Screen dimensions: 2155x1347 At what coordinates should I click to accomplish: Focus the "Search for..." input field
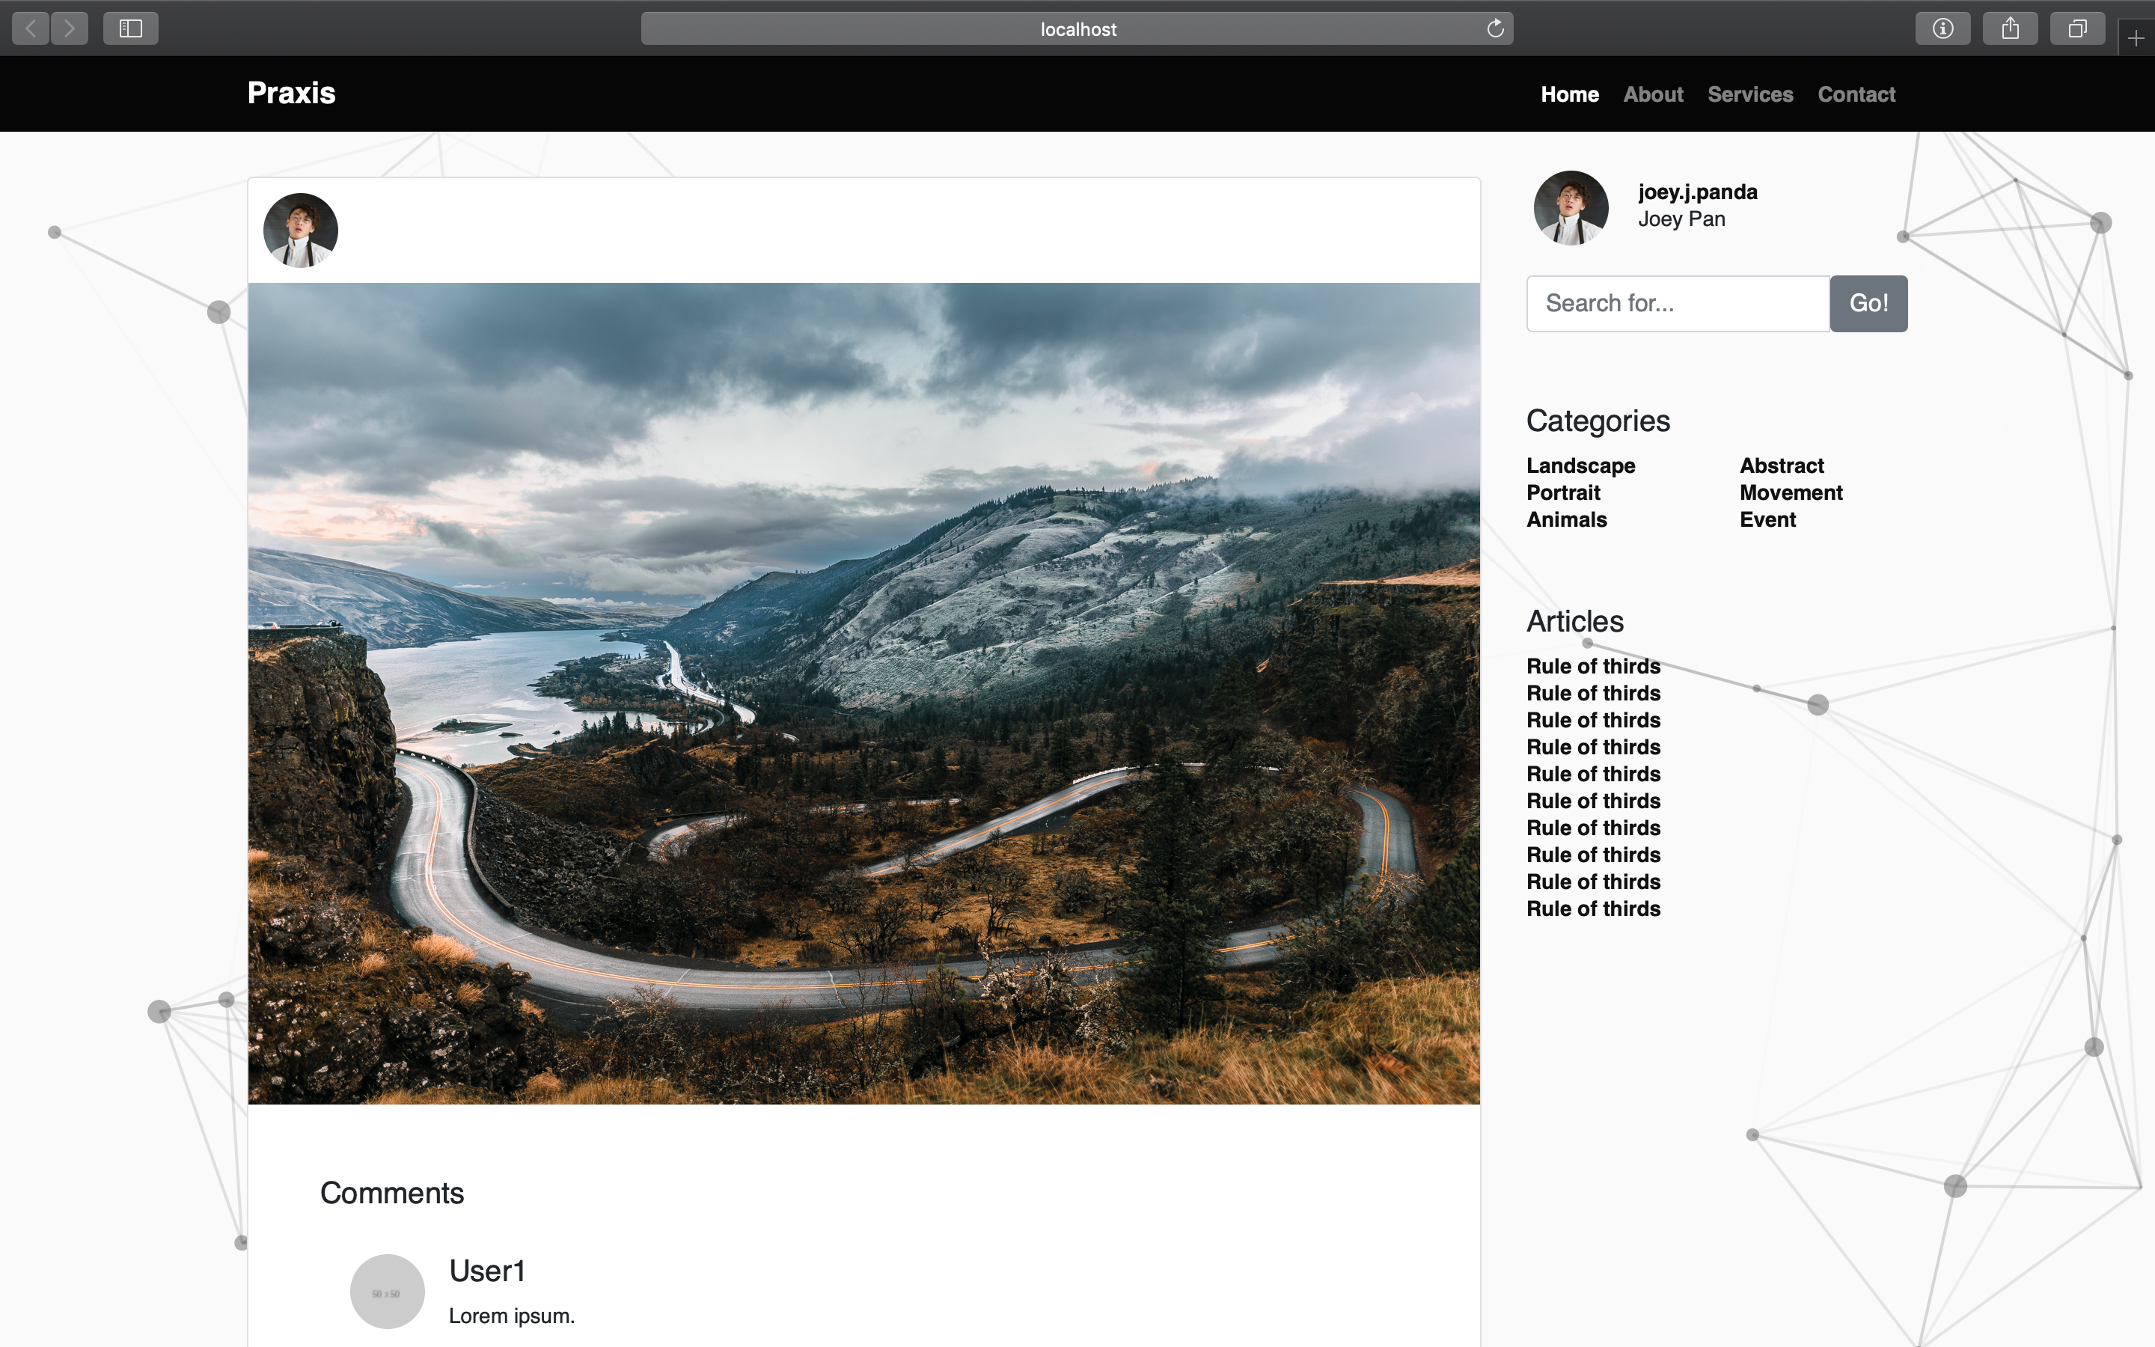coord(1678,304)
